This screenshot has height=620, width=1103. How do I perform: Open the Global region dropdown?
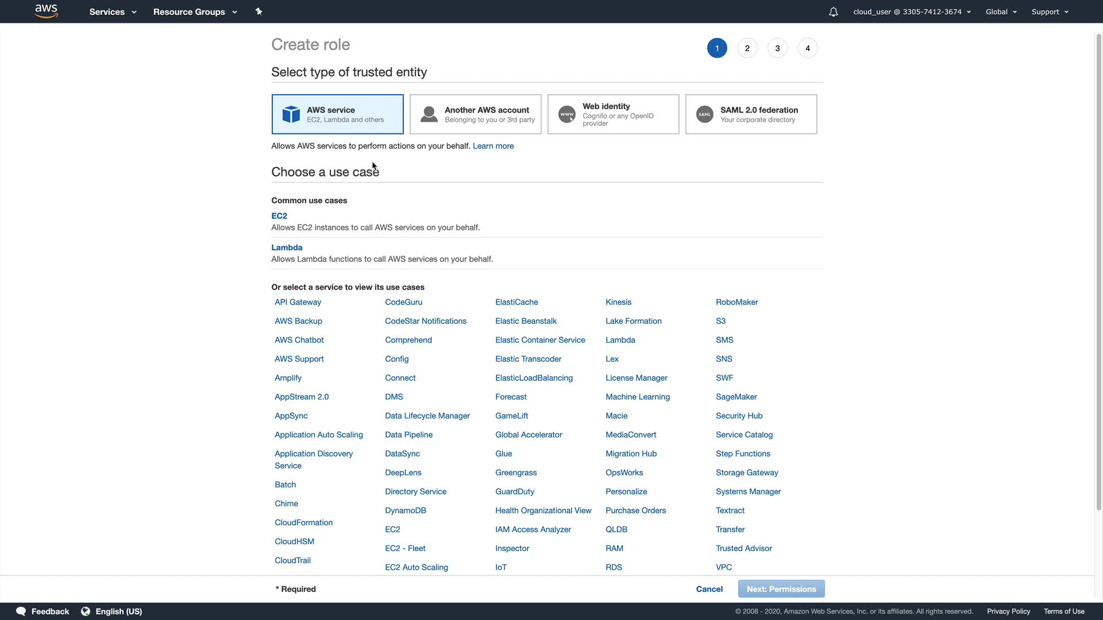coord(1001,11)
